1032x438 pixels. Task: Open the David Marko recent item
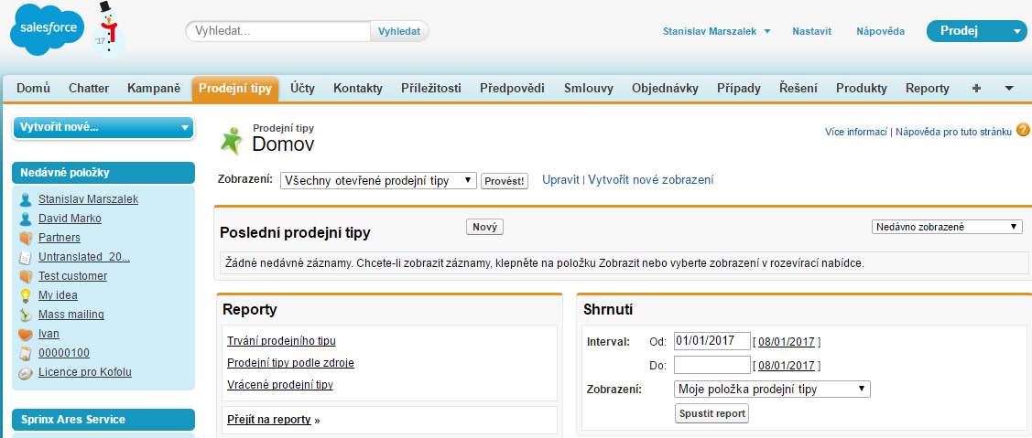pos(70,219)
